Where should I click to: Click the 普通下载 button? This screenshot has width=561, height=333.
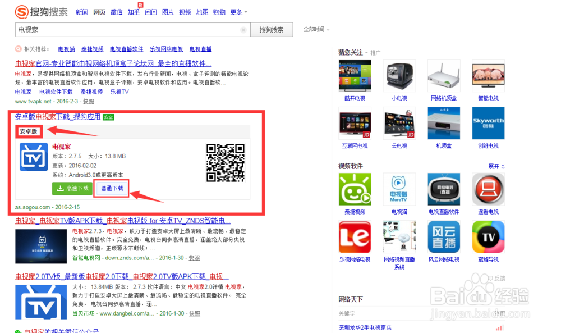(112, 188)
